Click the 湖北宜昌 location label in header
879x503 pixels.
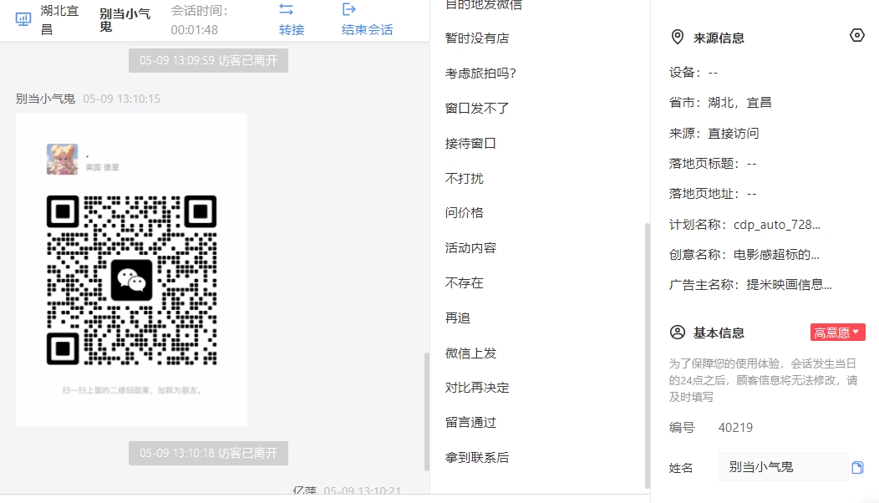coord(59,19)
